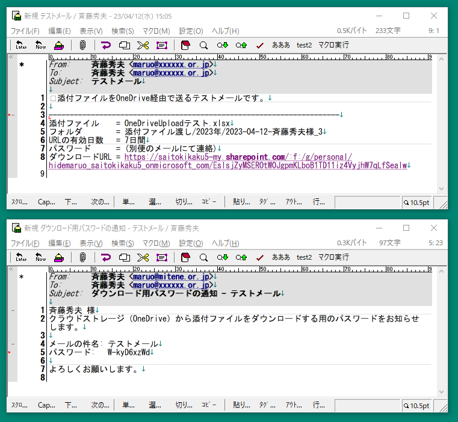Click the maruo@mitene.or.jp From address link
458x422 pixels.
pyautogui.click(x=171, y=277)
